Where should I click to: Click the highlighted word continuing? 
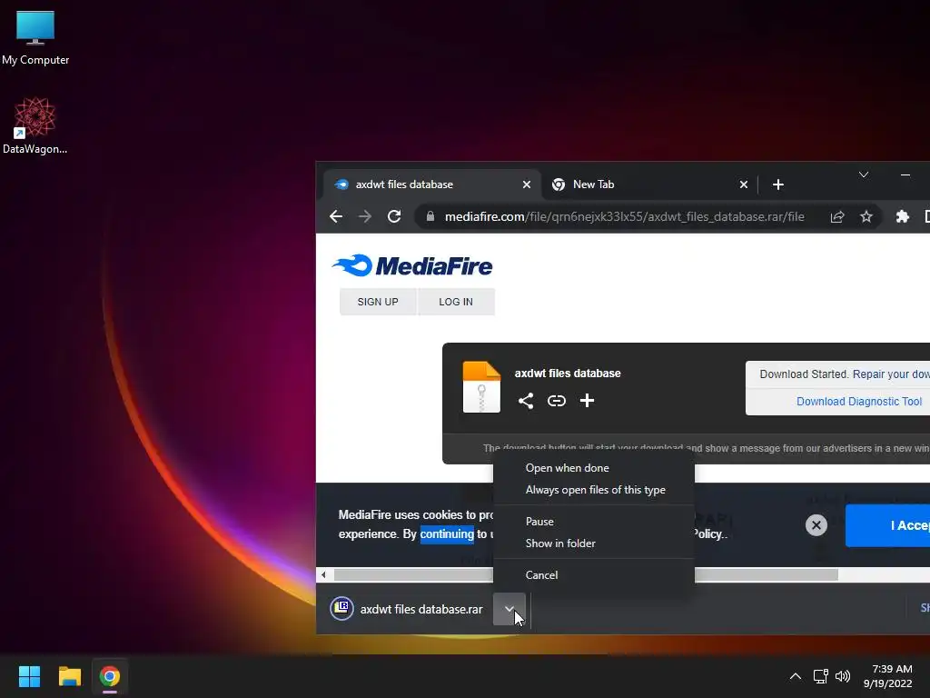[447, 533]
